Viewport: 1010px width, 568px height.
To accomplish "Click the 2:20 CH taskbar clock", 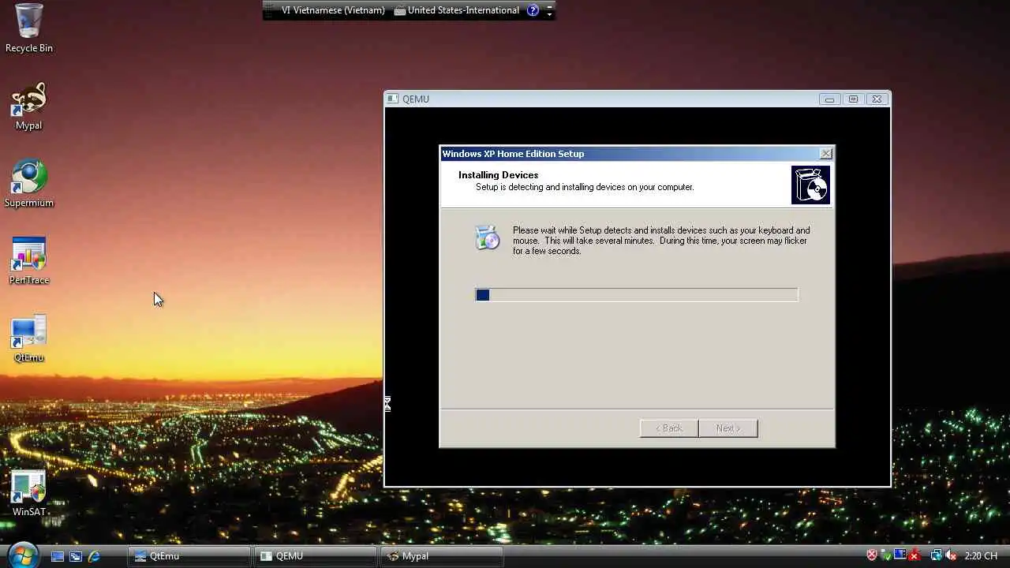I will point(981,556).
